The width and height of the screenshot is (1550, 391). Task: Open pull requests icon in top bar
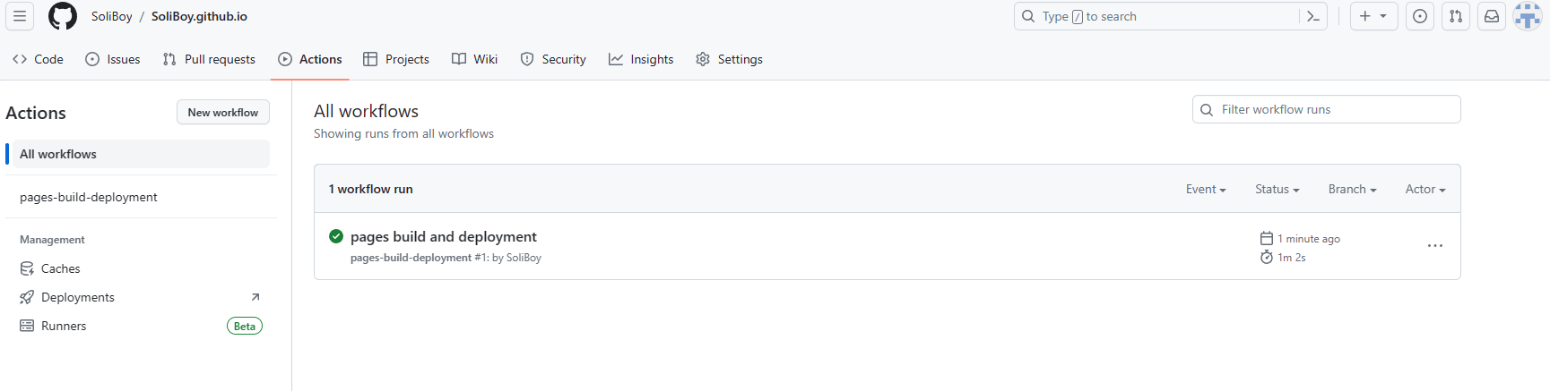click(1456, 16)
